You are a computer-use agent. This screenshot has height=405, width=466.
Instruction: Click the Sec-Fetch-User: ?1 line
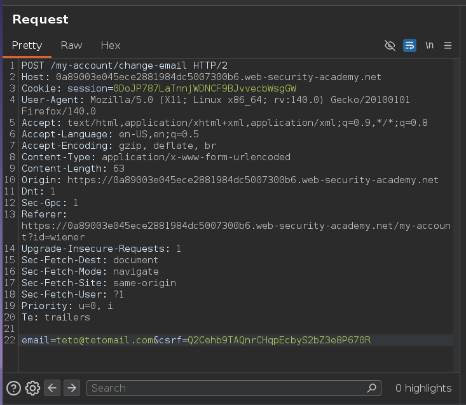click(x=73, y=294)
